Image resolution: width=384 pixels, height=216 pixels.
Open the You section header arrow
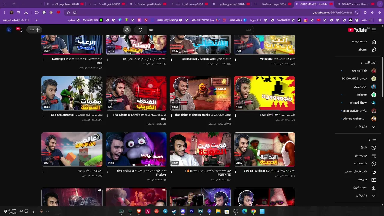369,140
